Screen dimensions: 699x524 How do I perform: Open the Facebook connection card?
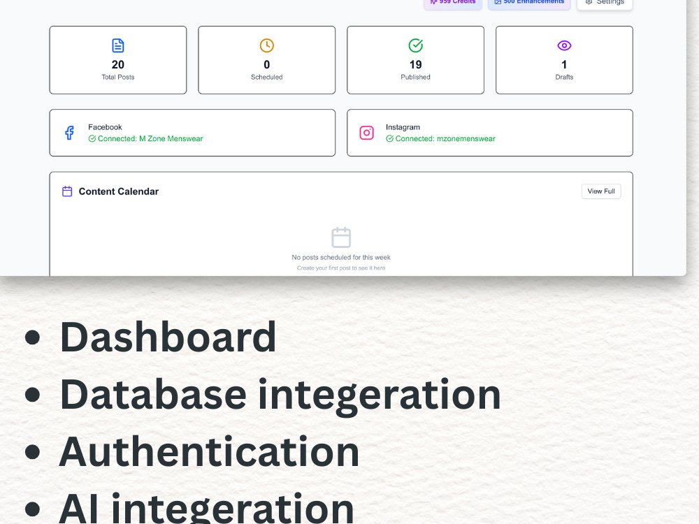[192, 133]
